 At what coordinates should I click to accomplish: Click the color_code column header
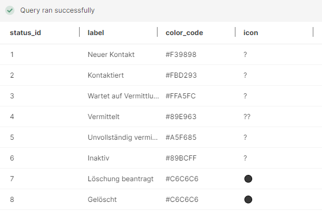pos(184,33)
